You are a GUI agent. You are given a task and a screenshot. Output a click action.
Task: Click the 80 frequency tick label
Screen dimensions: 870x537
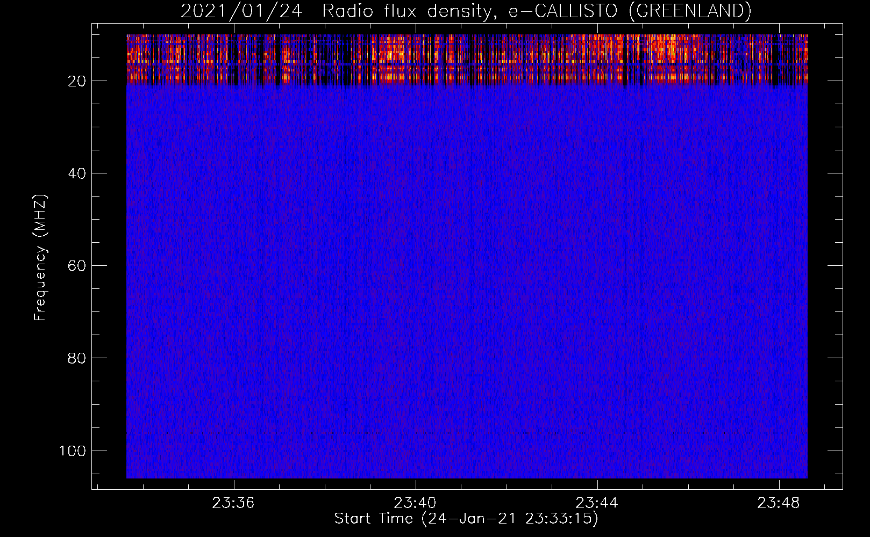coord(77,358)
